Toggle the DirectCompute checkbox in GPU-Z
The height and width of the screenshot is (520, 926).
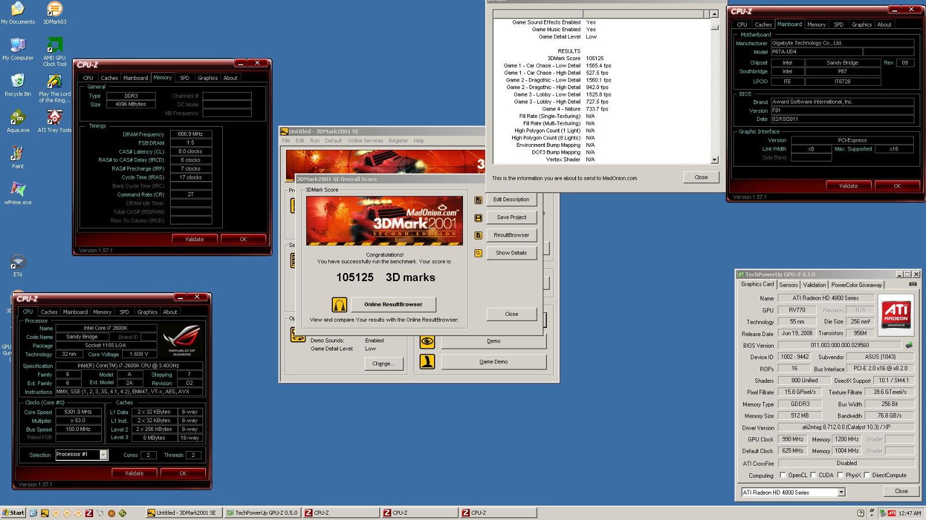867,475
